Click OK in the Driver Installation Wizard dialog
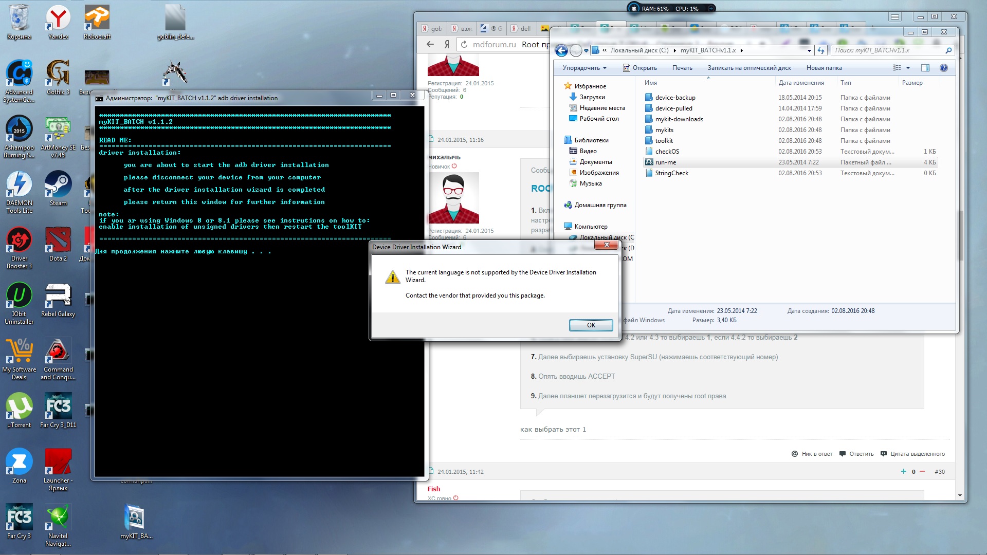Image resolution: width=987 pixels, height=555 pixels. (591, 325)
